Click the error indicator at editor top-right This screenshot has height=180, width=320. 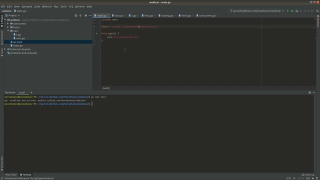(x=315, y=19)
